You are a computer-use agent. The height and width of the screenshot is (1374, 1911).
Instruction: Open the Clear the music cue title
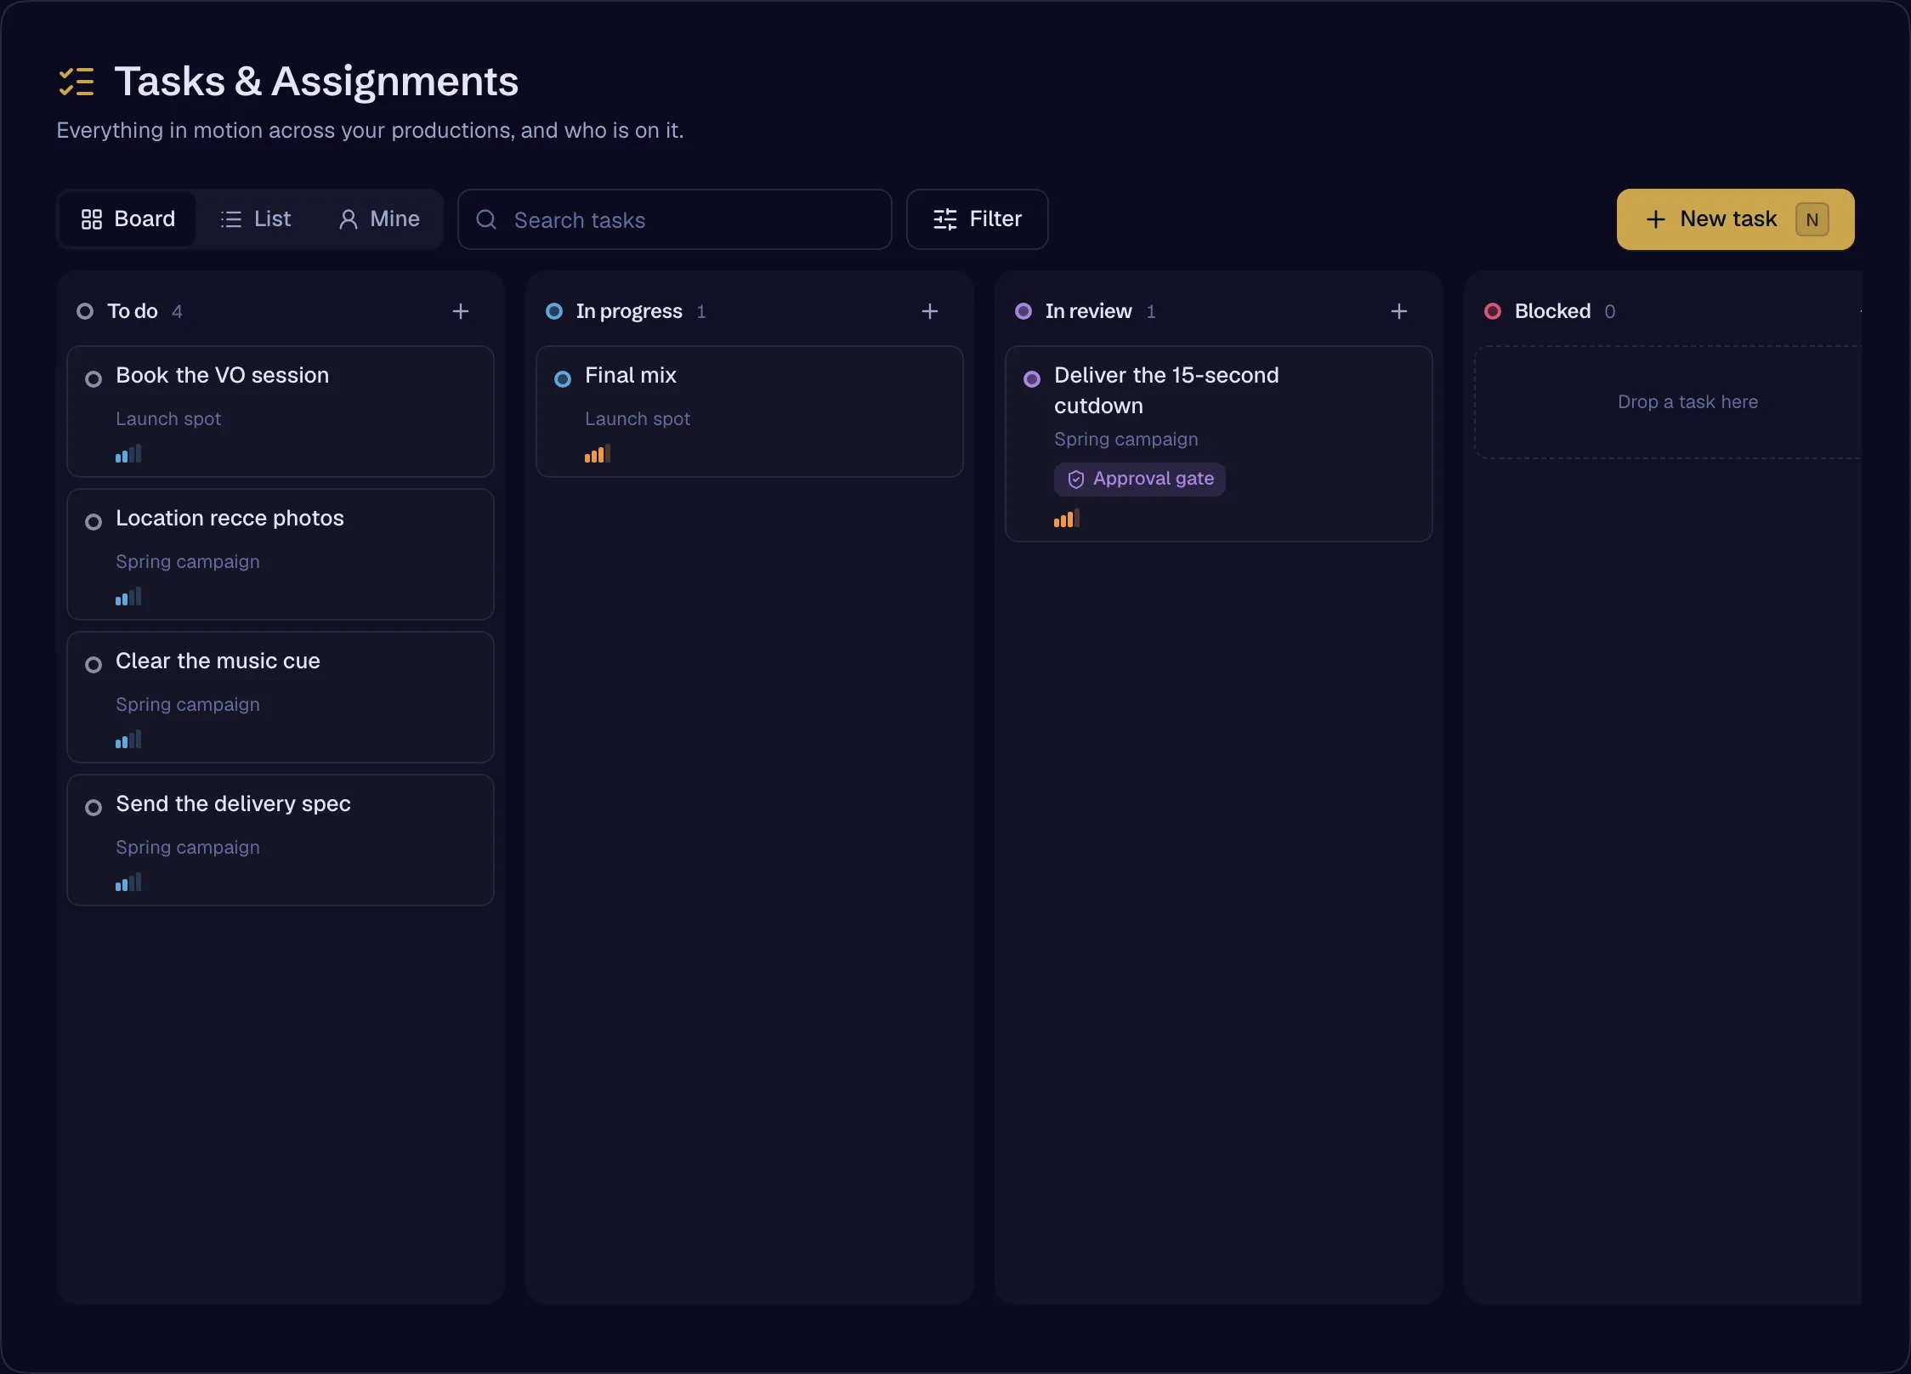[218, 661]
